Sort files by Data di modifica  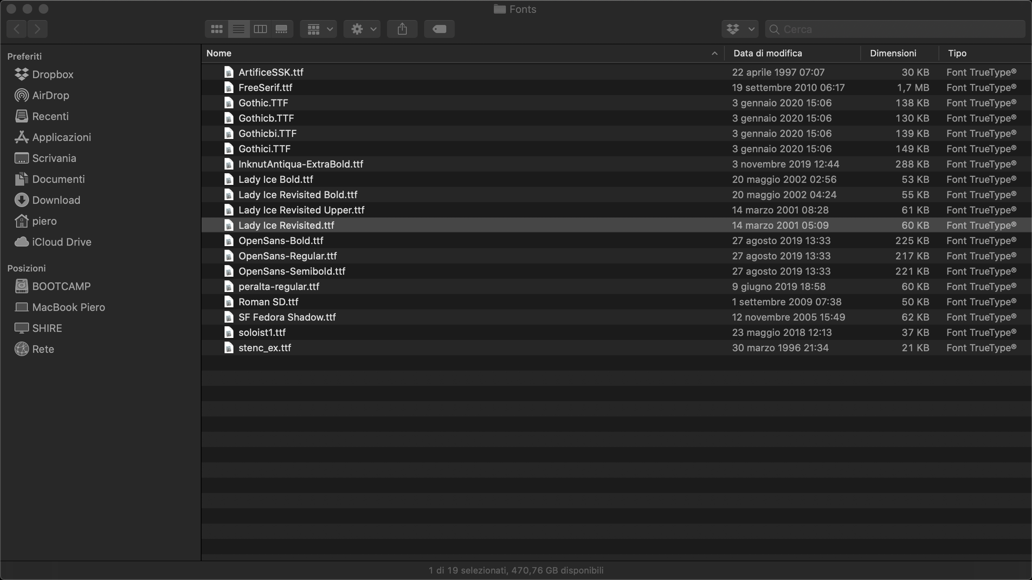click(768, 53)
